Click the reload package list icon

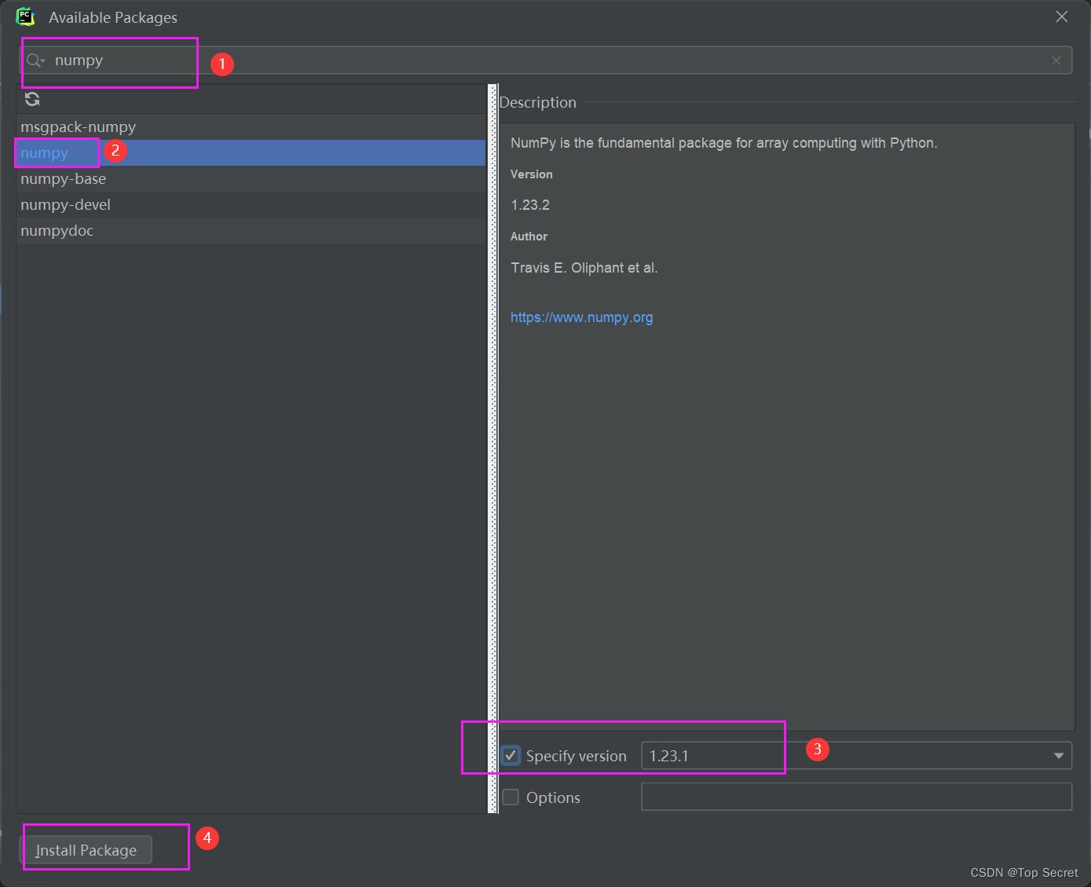click(x=32, y=99)
